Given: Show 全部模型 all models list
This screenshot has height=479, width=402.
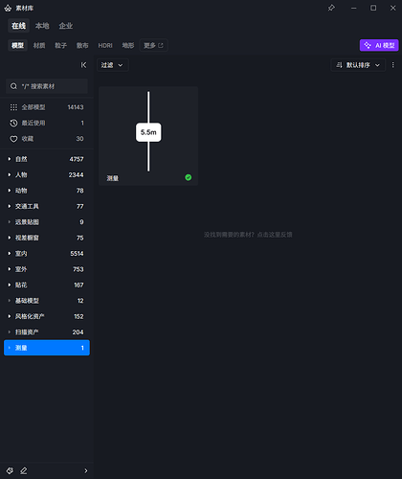Looking at the screenshot, I should [x=47, y=107].
